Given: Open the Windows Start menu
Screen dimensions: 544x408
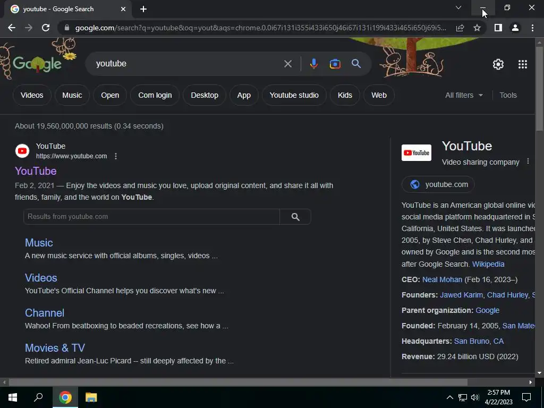Looking at the screenshot, I should click(x=13, y=397).
